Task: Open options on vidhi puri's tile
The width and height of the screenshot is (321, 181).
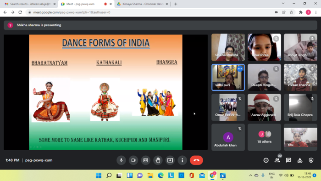Action: point(240,69)
